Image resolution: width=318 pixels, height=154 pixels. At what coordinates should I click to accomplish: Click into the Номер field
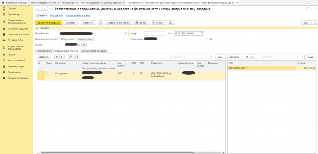tap(155, 33)
